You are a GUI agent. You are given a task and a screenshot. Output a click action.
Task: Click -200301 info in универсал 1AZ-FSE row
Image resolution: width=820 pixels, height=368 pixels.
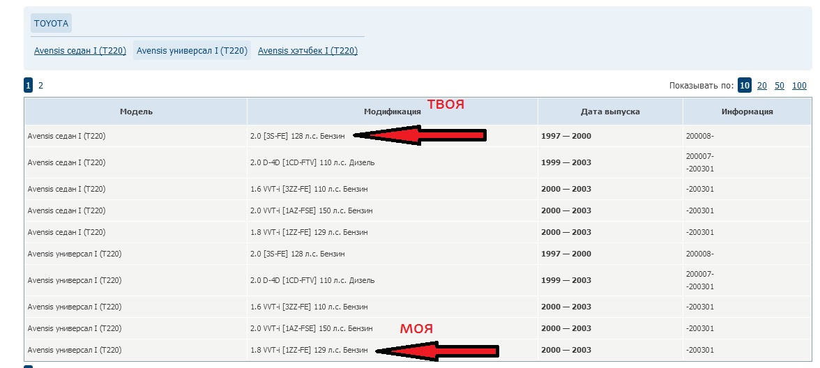(700, 328)
